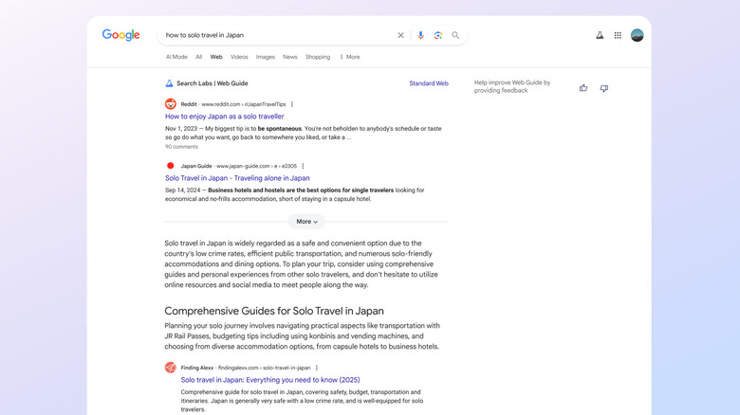The width and height of the screenshot is (740, 415).
Task: Click 'Search Labs | Web Guide' label
Action: (x=212, y=83)
